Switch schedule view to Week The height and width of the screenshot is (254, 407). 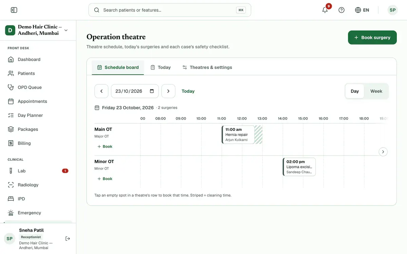click(x=376, y=91)
